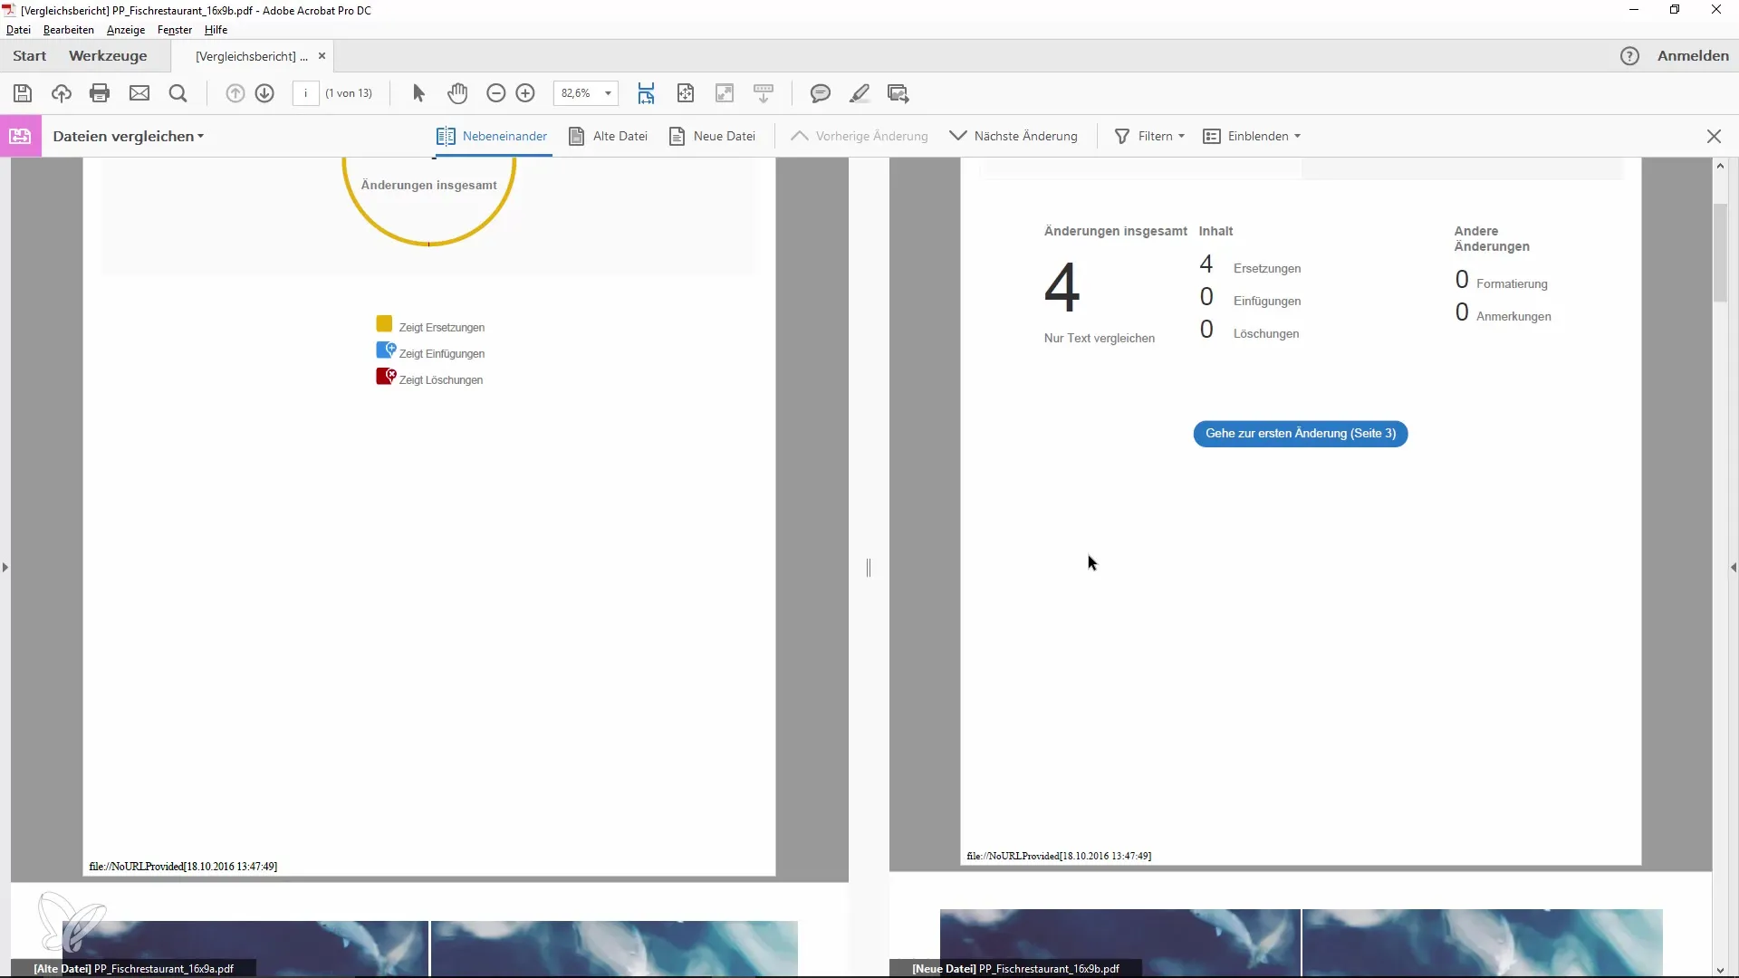The width and height of the screenshot is (1739, 978).
Task: Click the blue Einfügungen legend swatch
Action: pyautogui.click(x=386, y=350)
